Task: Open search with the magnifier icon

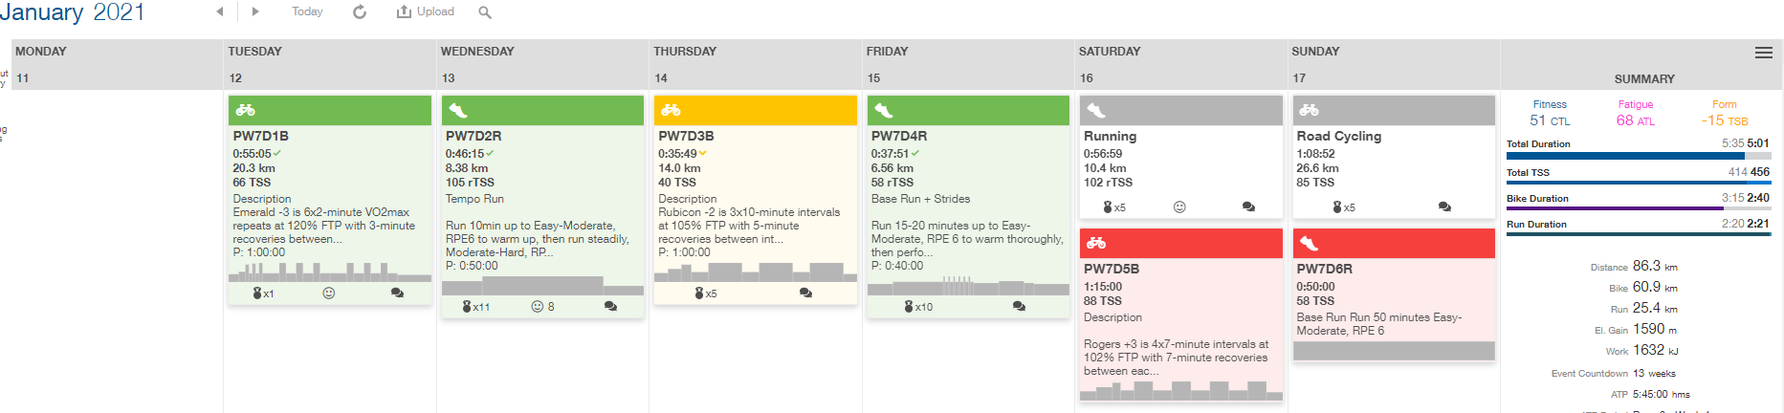Action: click(x=485, y=12)
